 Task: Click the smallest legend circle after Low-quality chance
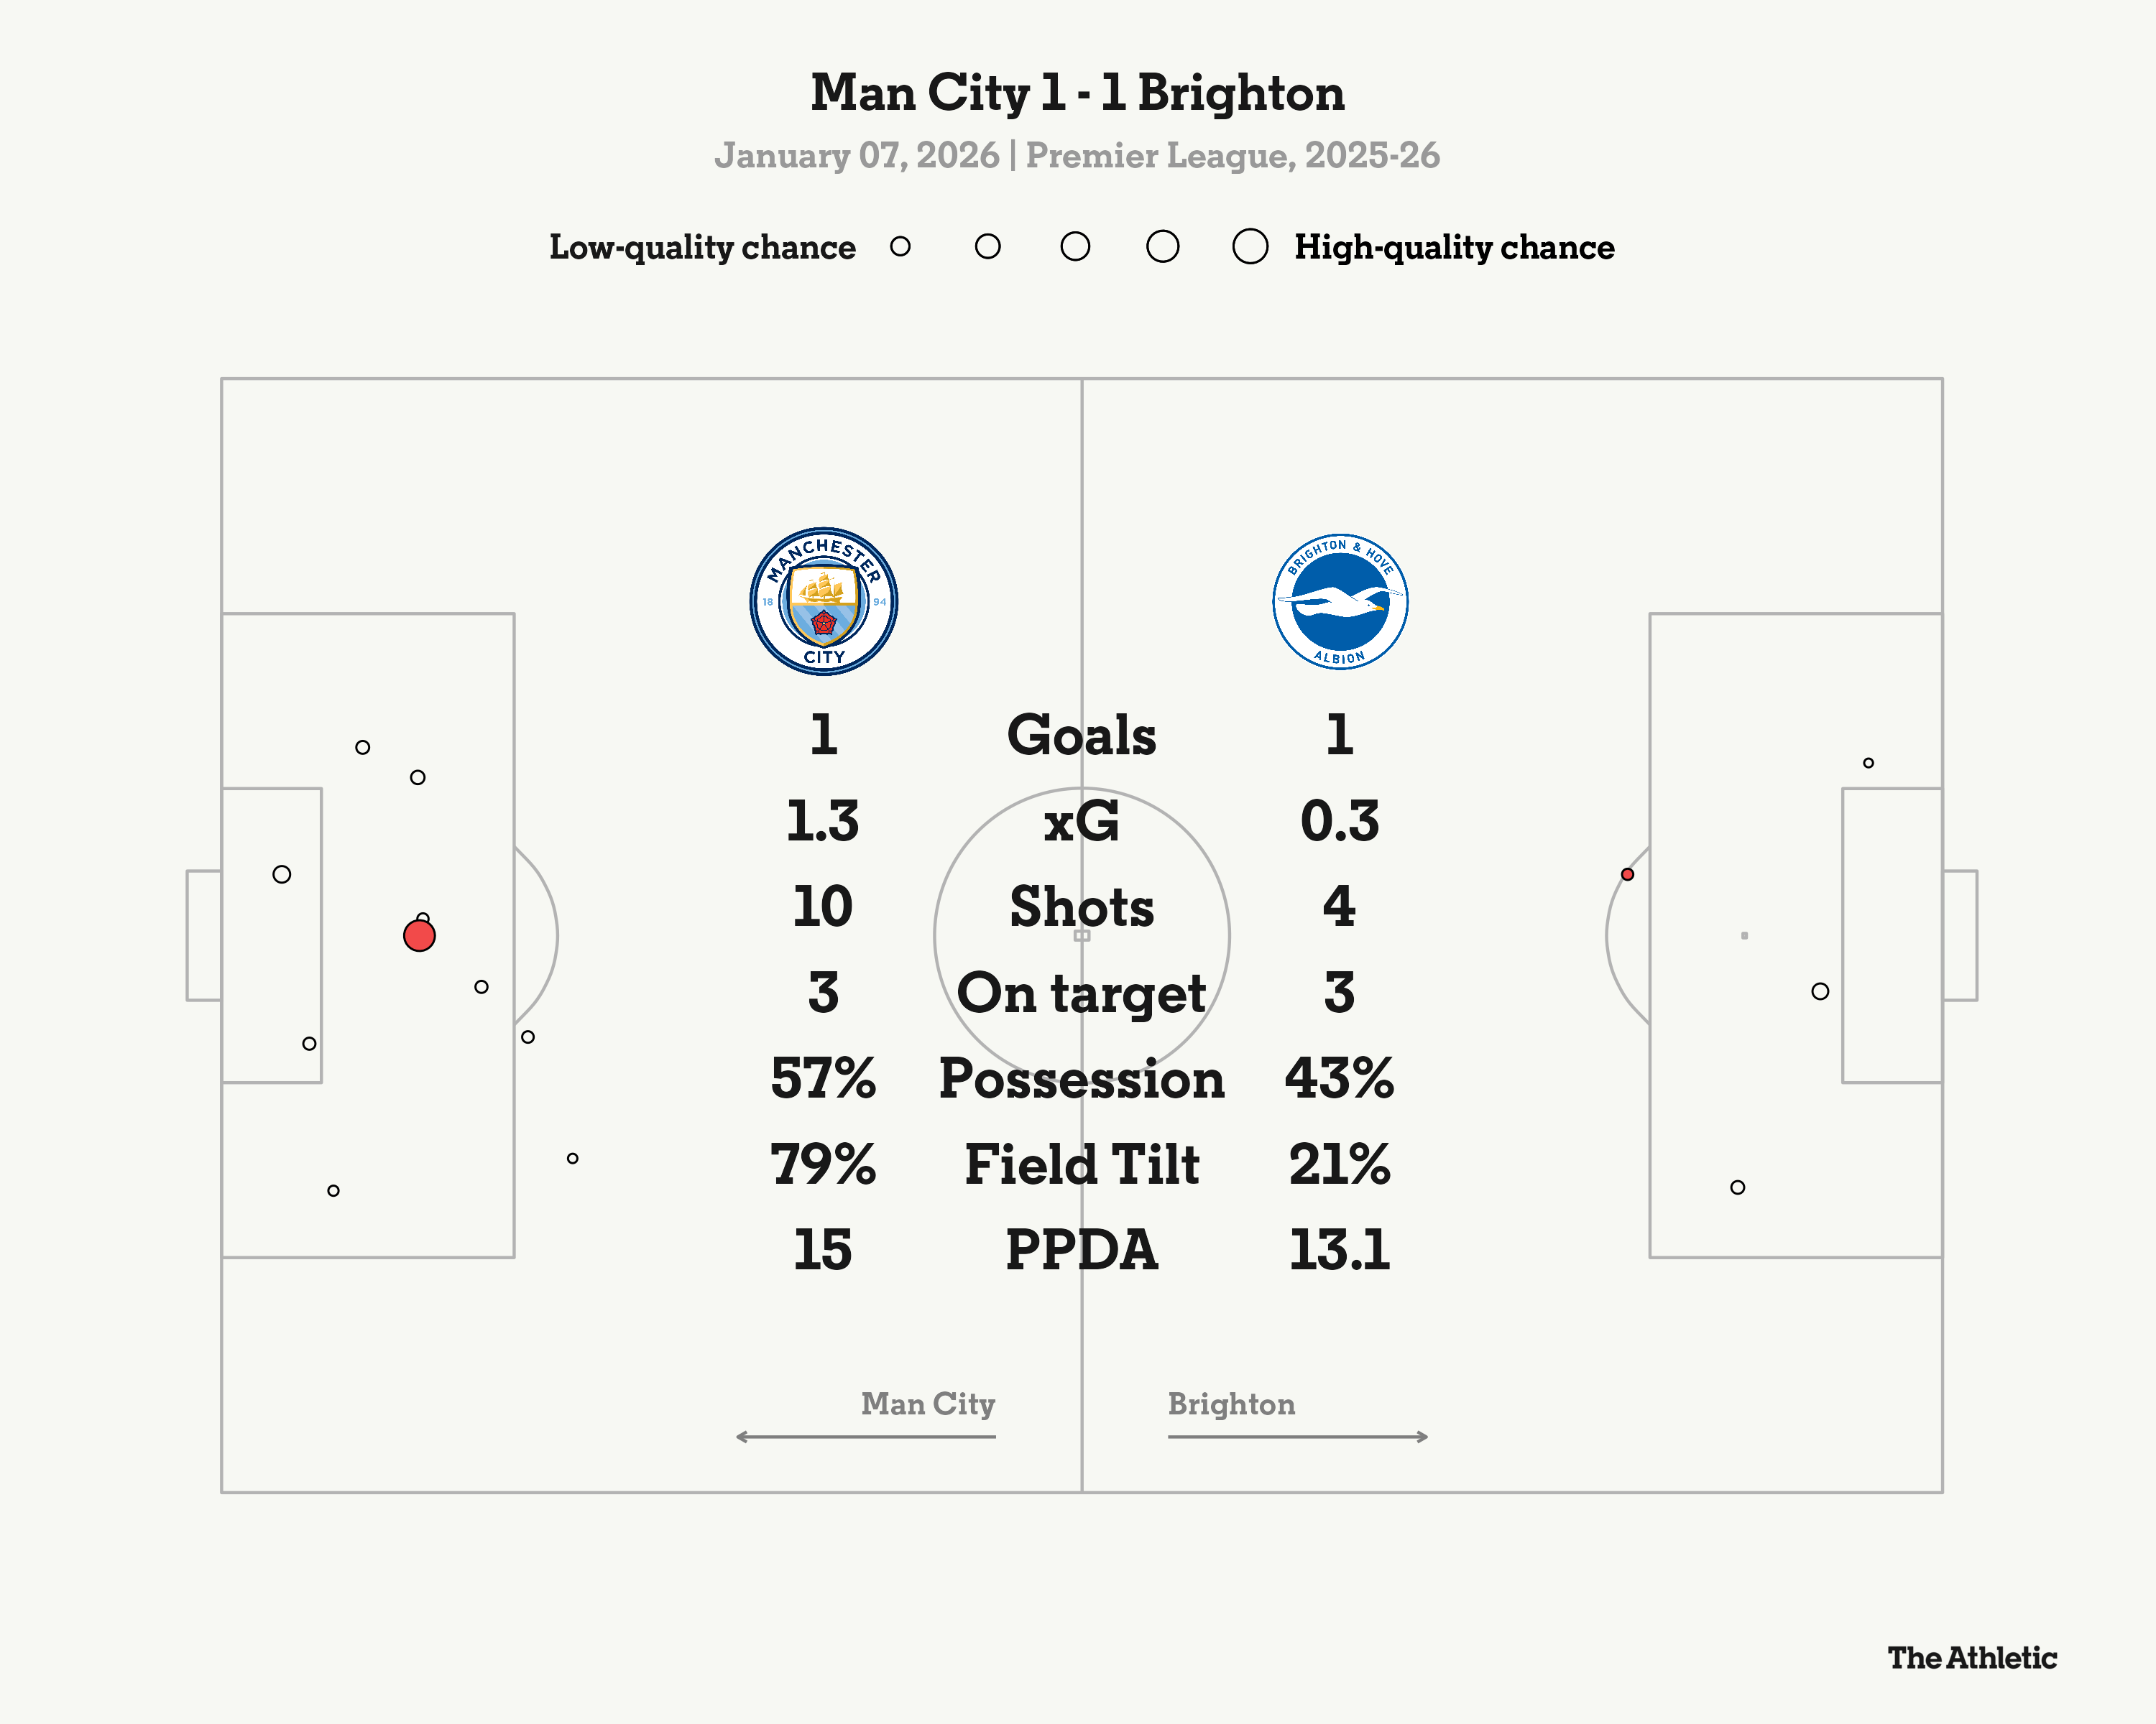tap(900, 247)
